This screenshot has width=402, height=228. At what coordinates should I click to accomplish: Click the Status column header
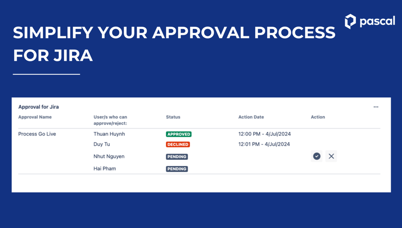pos(173,117)
